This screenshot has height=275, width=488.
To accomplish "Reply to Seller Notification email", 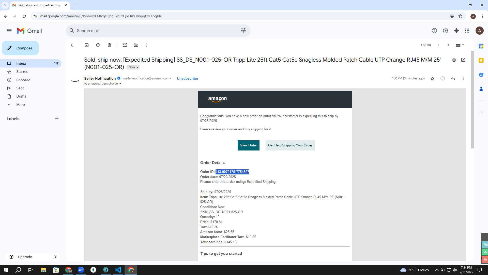I will pyautogui.click(x=453, y=78).
